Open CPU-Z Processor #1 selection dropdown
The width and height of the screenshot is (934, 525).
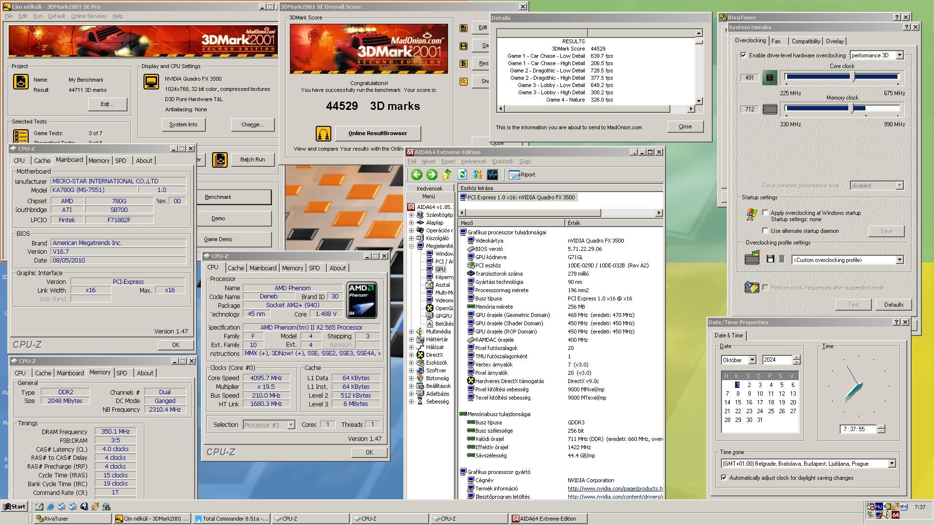(x=291, y=425)
